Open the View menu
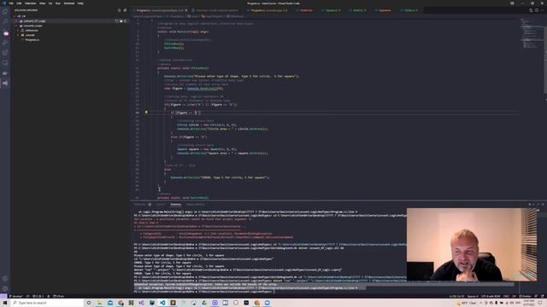Image resolution: width=547 pixels, height=307 pixels. pos(42,3)
